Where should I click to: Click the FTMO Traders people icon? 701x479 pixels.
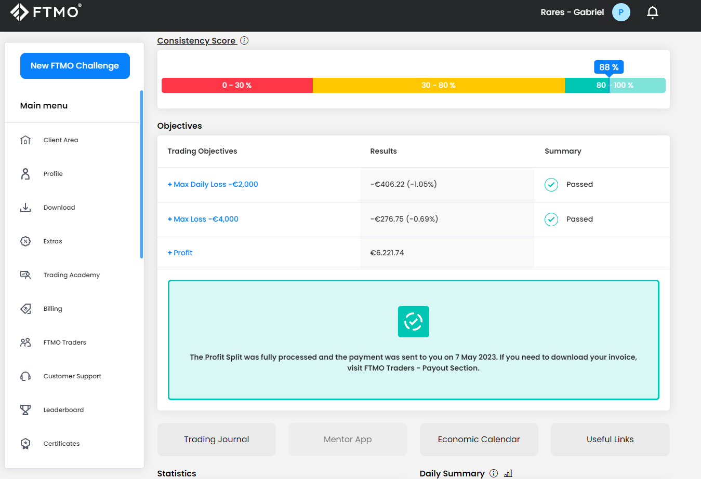click(x=25, y=343)
